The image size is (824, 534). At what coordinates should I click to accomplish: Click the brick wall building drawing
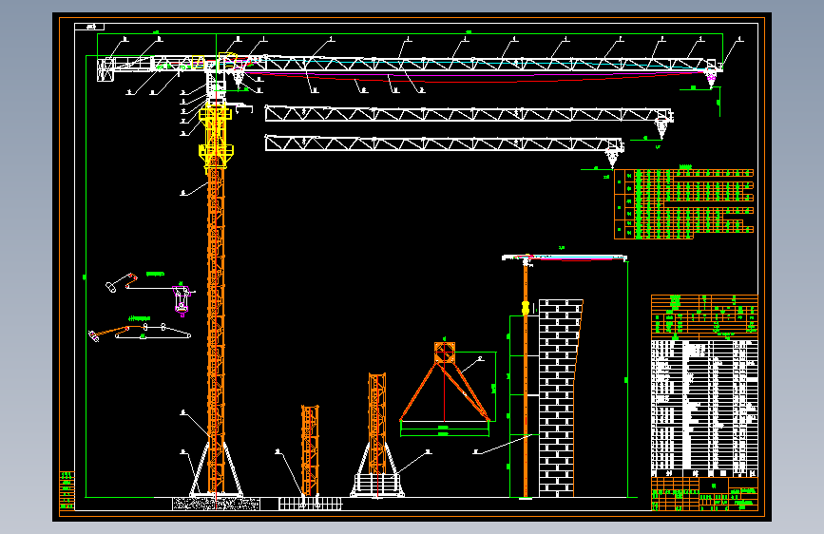click(560, 398)
